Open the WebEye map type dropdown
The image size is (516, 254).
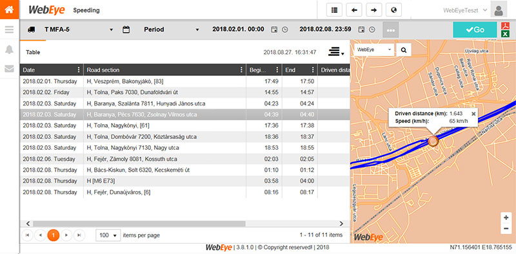375,50
